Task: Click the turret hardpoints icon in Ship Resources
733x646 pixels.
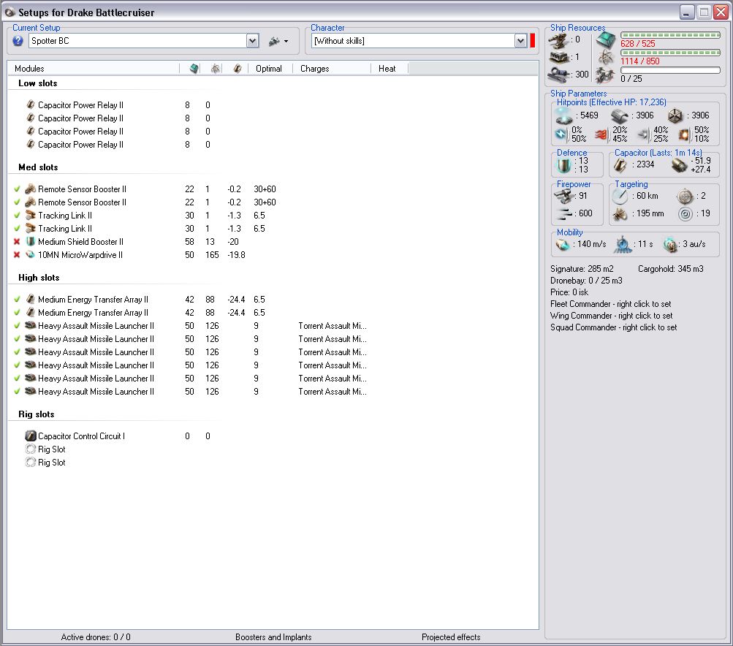Action: [558, 41]
